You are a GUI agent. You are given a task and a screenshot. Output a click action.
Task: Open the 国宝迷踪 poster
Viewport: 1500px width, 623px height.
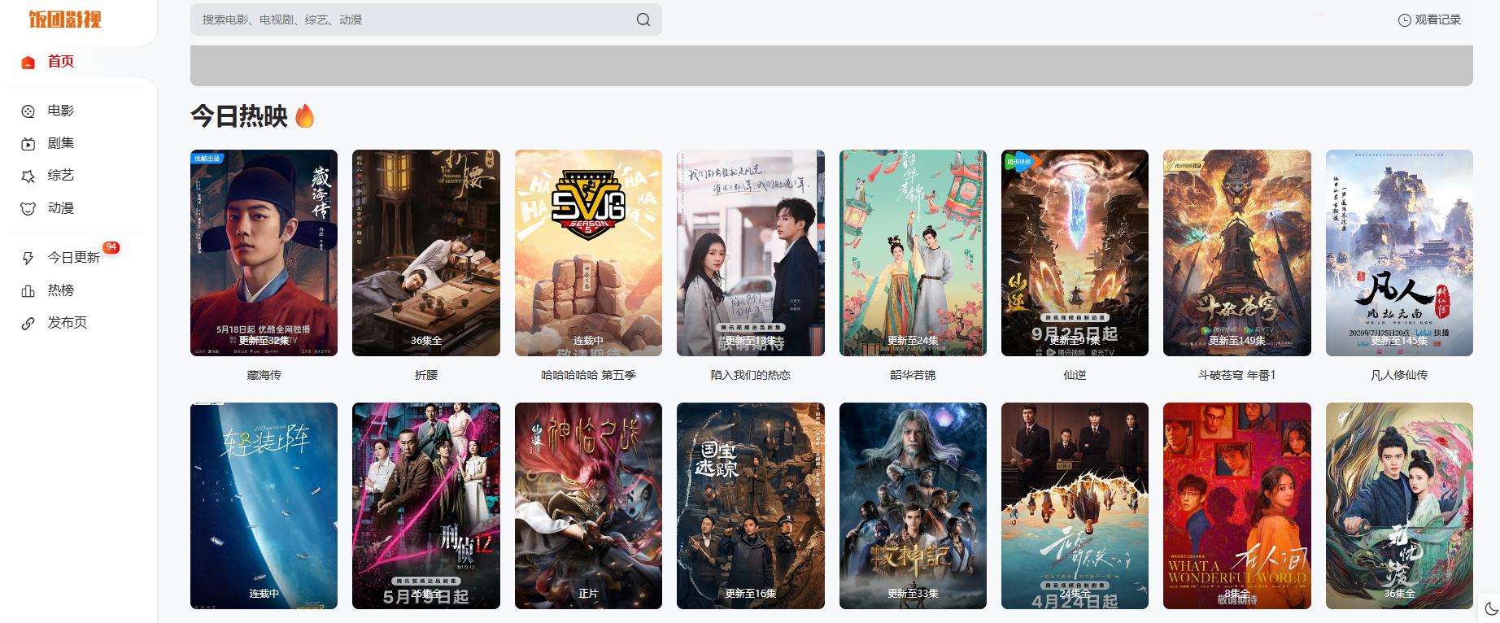coord(751,506)
